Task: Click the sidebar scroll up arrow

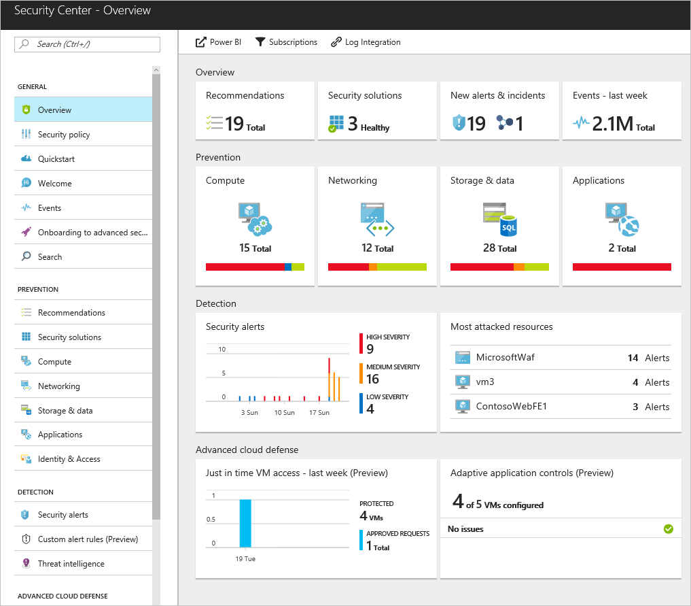Action: tap(156, 69)
